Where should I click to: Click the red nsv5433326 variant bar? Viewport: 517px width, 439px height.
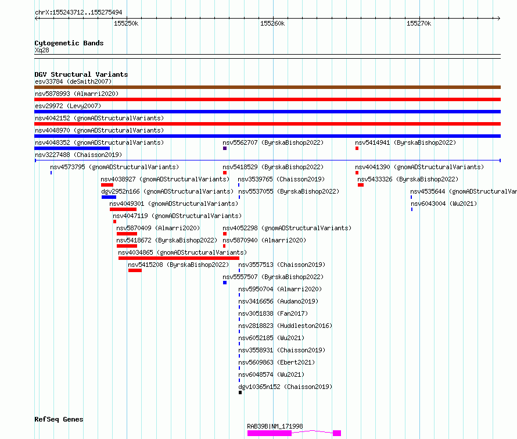361,185
